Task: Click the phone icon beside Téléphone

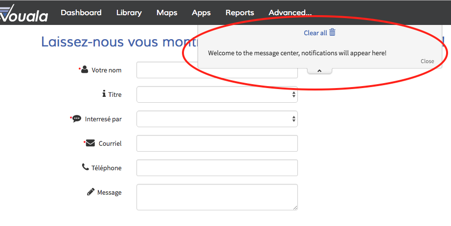Action: click(86, 167)
